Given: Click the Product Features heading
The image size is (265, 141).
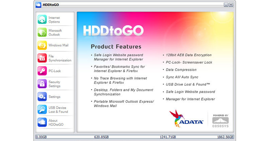Looking at the screenshot, I should pos(116,47).
